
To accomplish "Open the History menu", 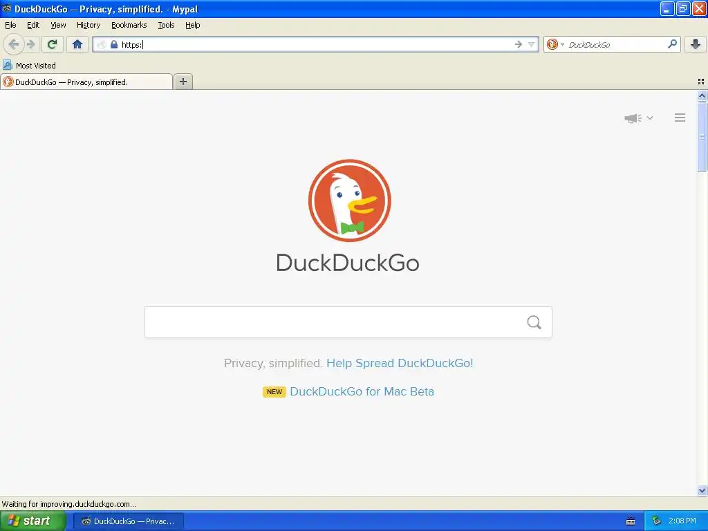I will 88,25.
